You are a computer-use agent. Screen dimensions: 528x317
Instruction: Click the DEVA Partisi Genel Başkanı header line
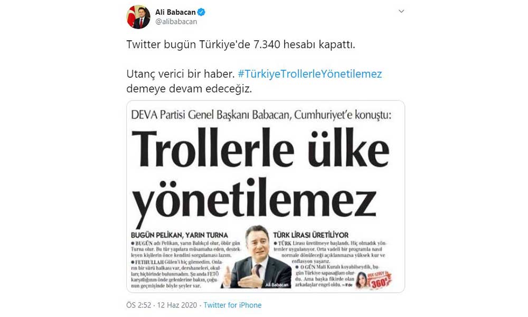click(x=261, y=115)
